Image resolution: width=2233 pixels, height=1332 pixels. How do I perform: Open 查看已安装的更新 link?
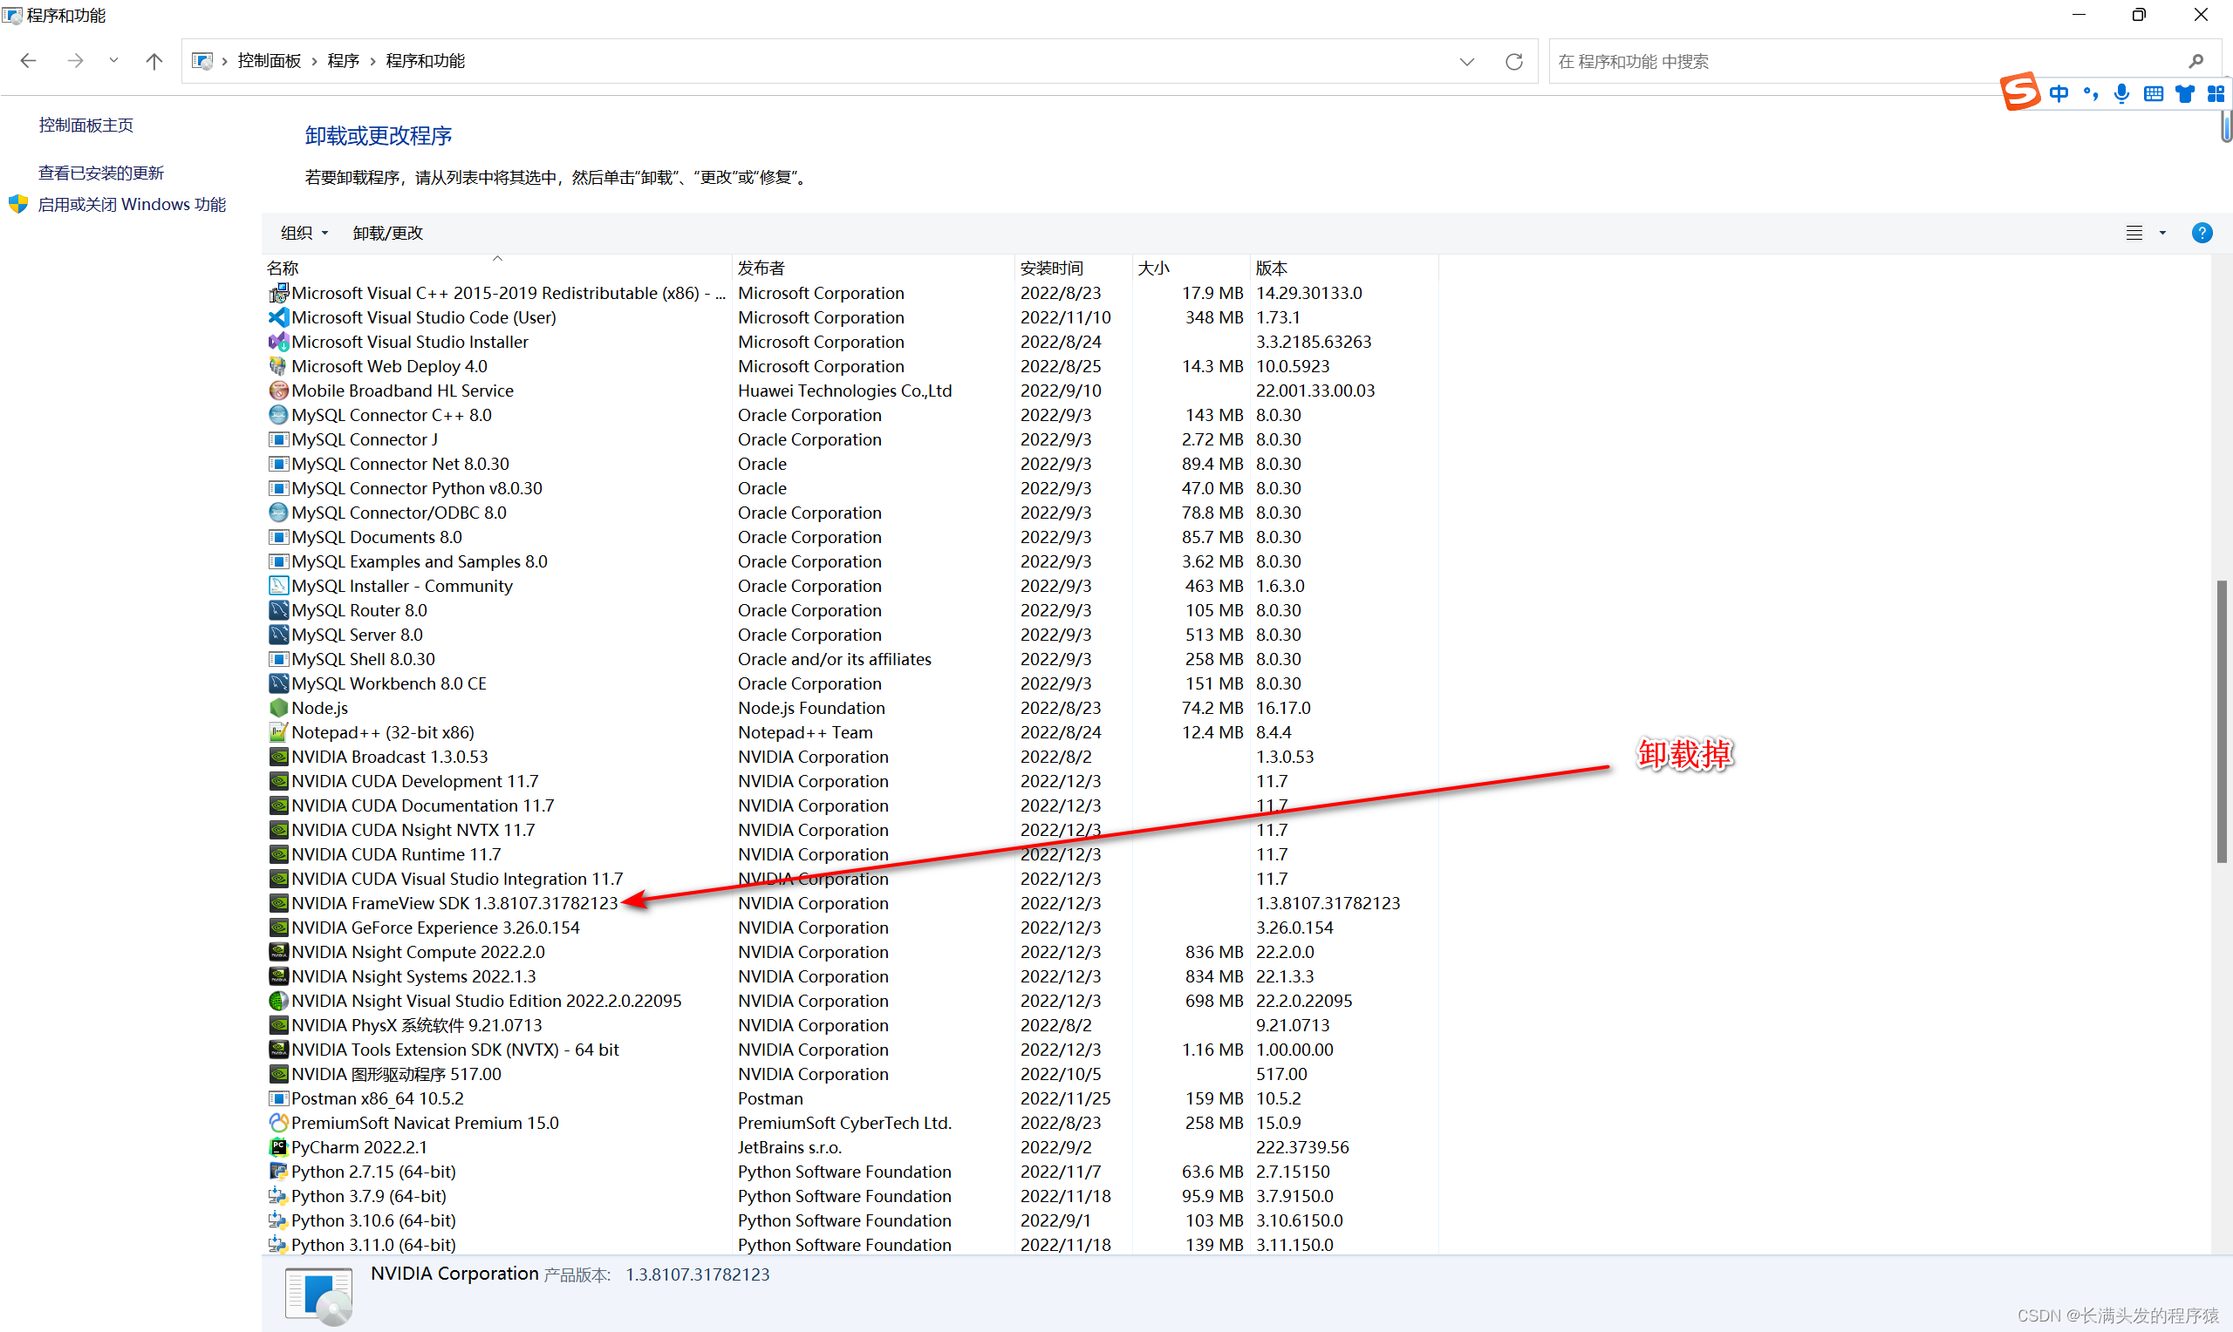[100, 173]
